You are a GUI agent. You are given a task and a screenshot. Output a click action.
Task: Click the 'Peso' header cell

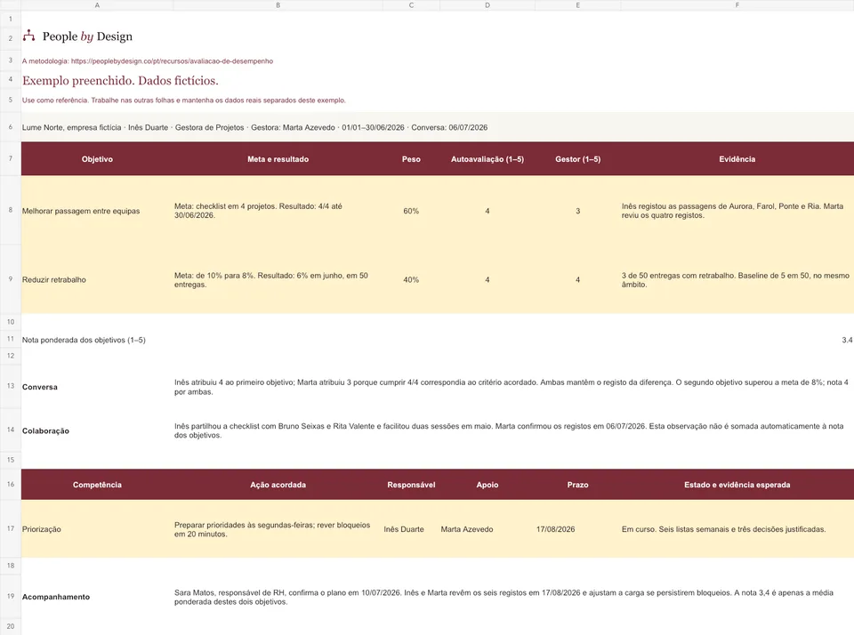[411, 159]
